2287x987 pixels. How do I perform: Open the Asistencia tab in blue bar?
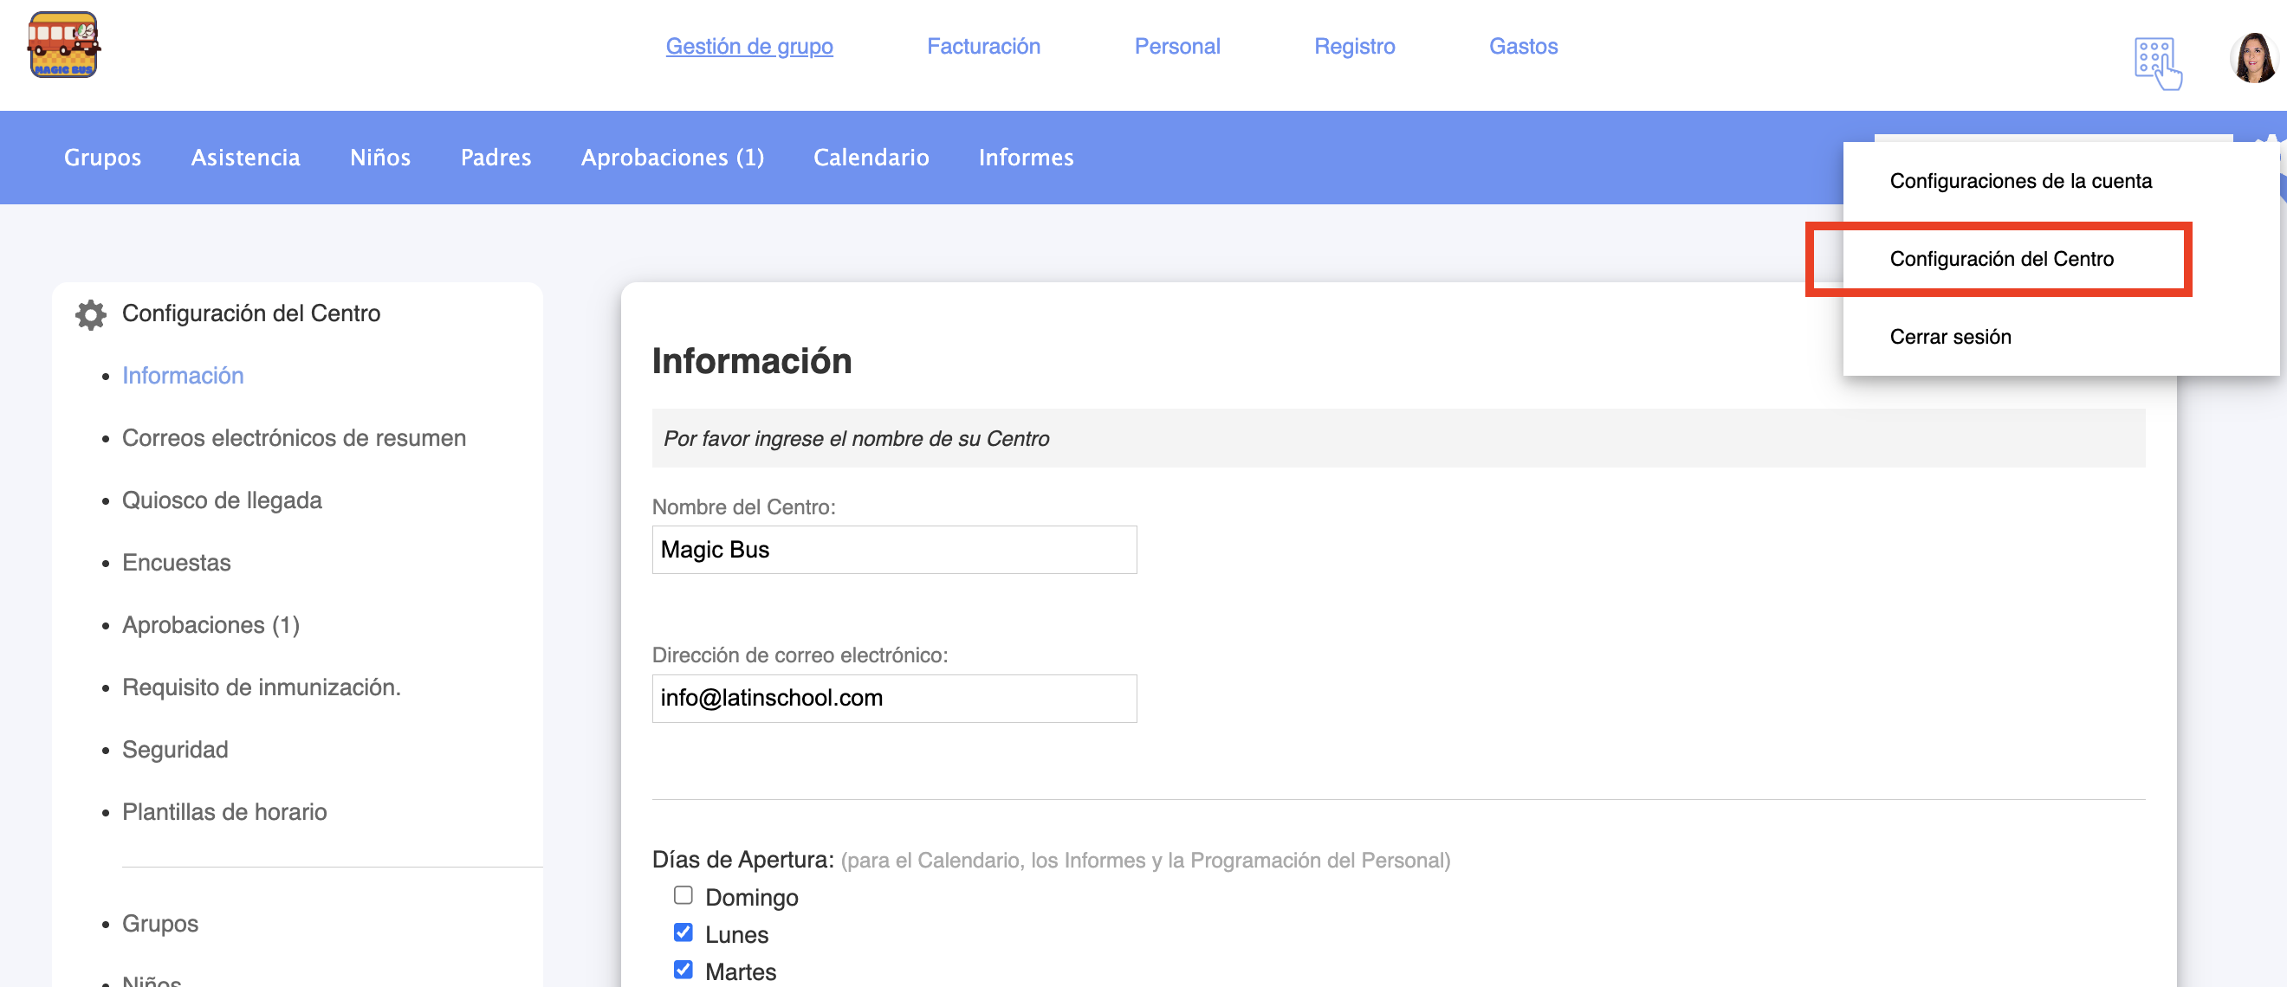pyautogui.click(x=245, y=157)
